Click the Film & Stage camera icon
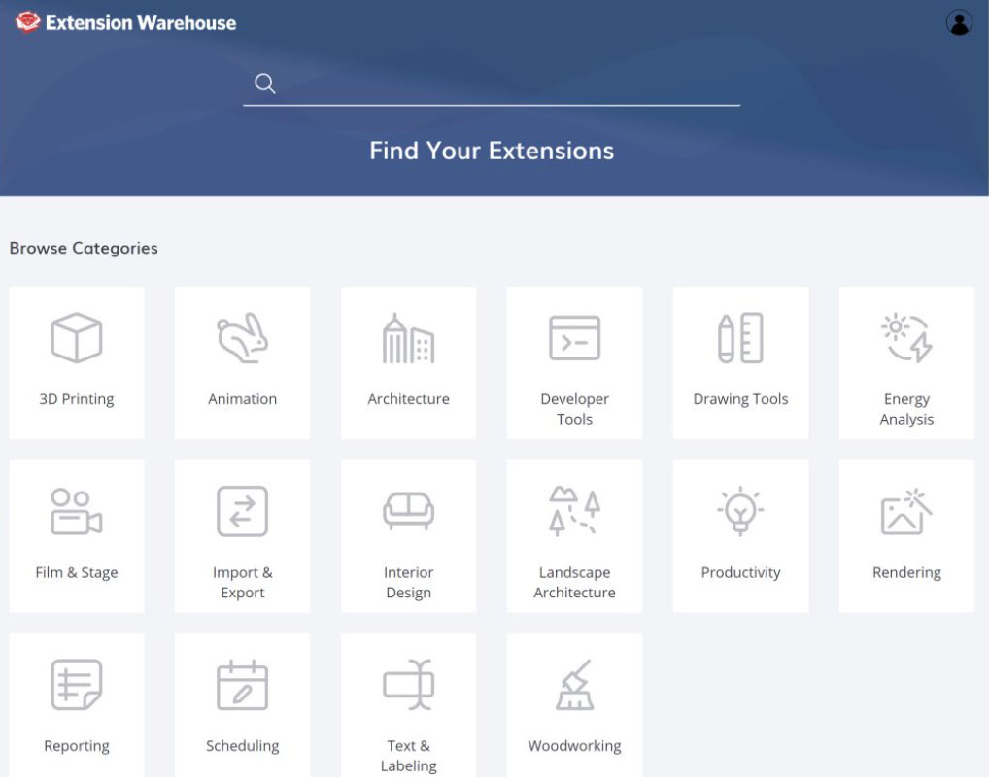The height and width of the screenshot is (782, 989). [x=77, y=512]
